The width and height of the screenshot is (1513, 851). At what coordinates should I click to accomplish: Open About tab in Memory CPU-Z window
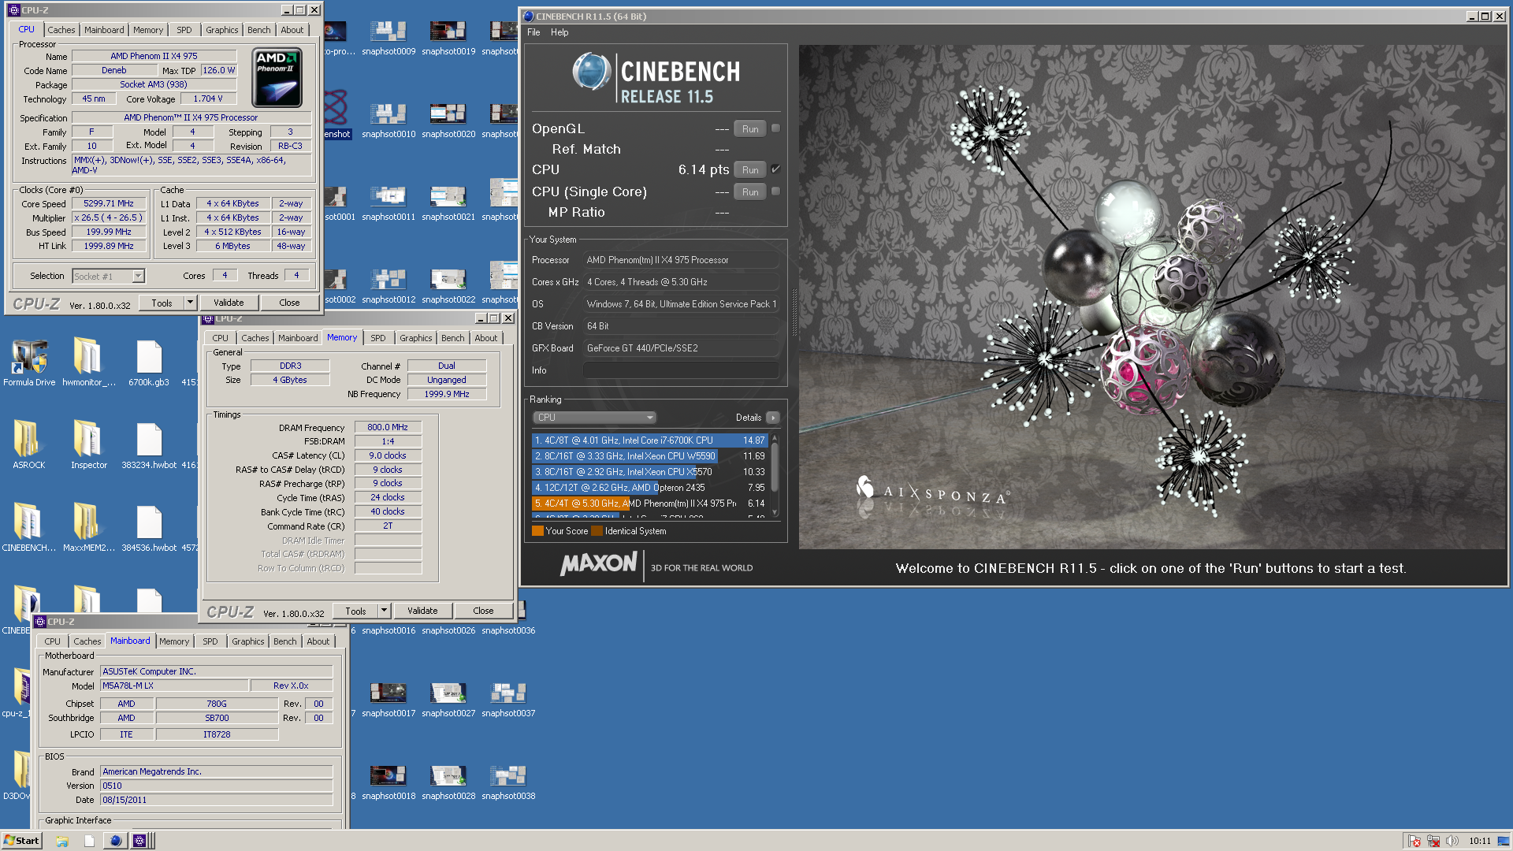[486, 338]
